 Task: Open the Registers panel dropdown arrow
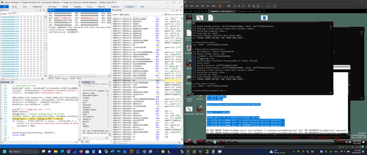click(x=101, y=10)
